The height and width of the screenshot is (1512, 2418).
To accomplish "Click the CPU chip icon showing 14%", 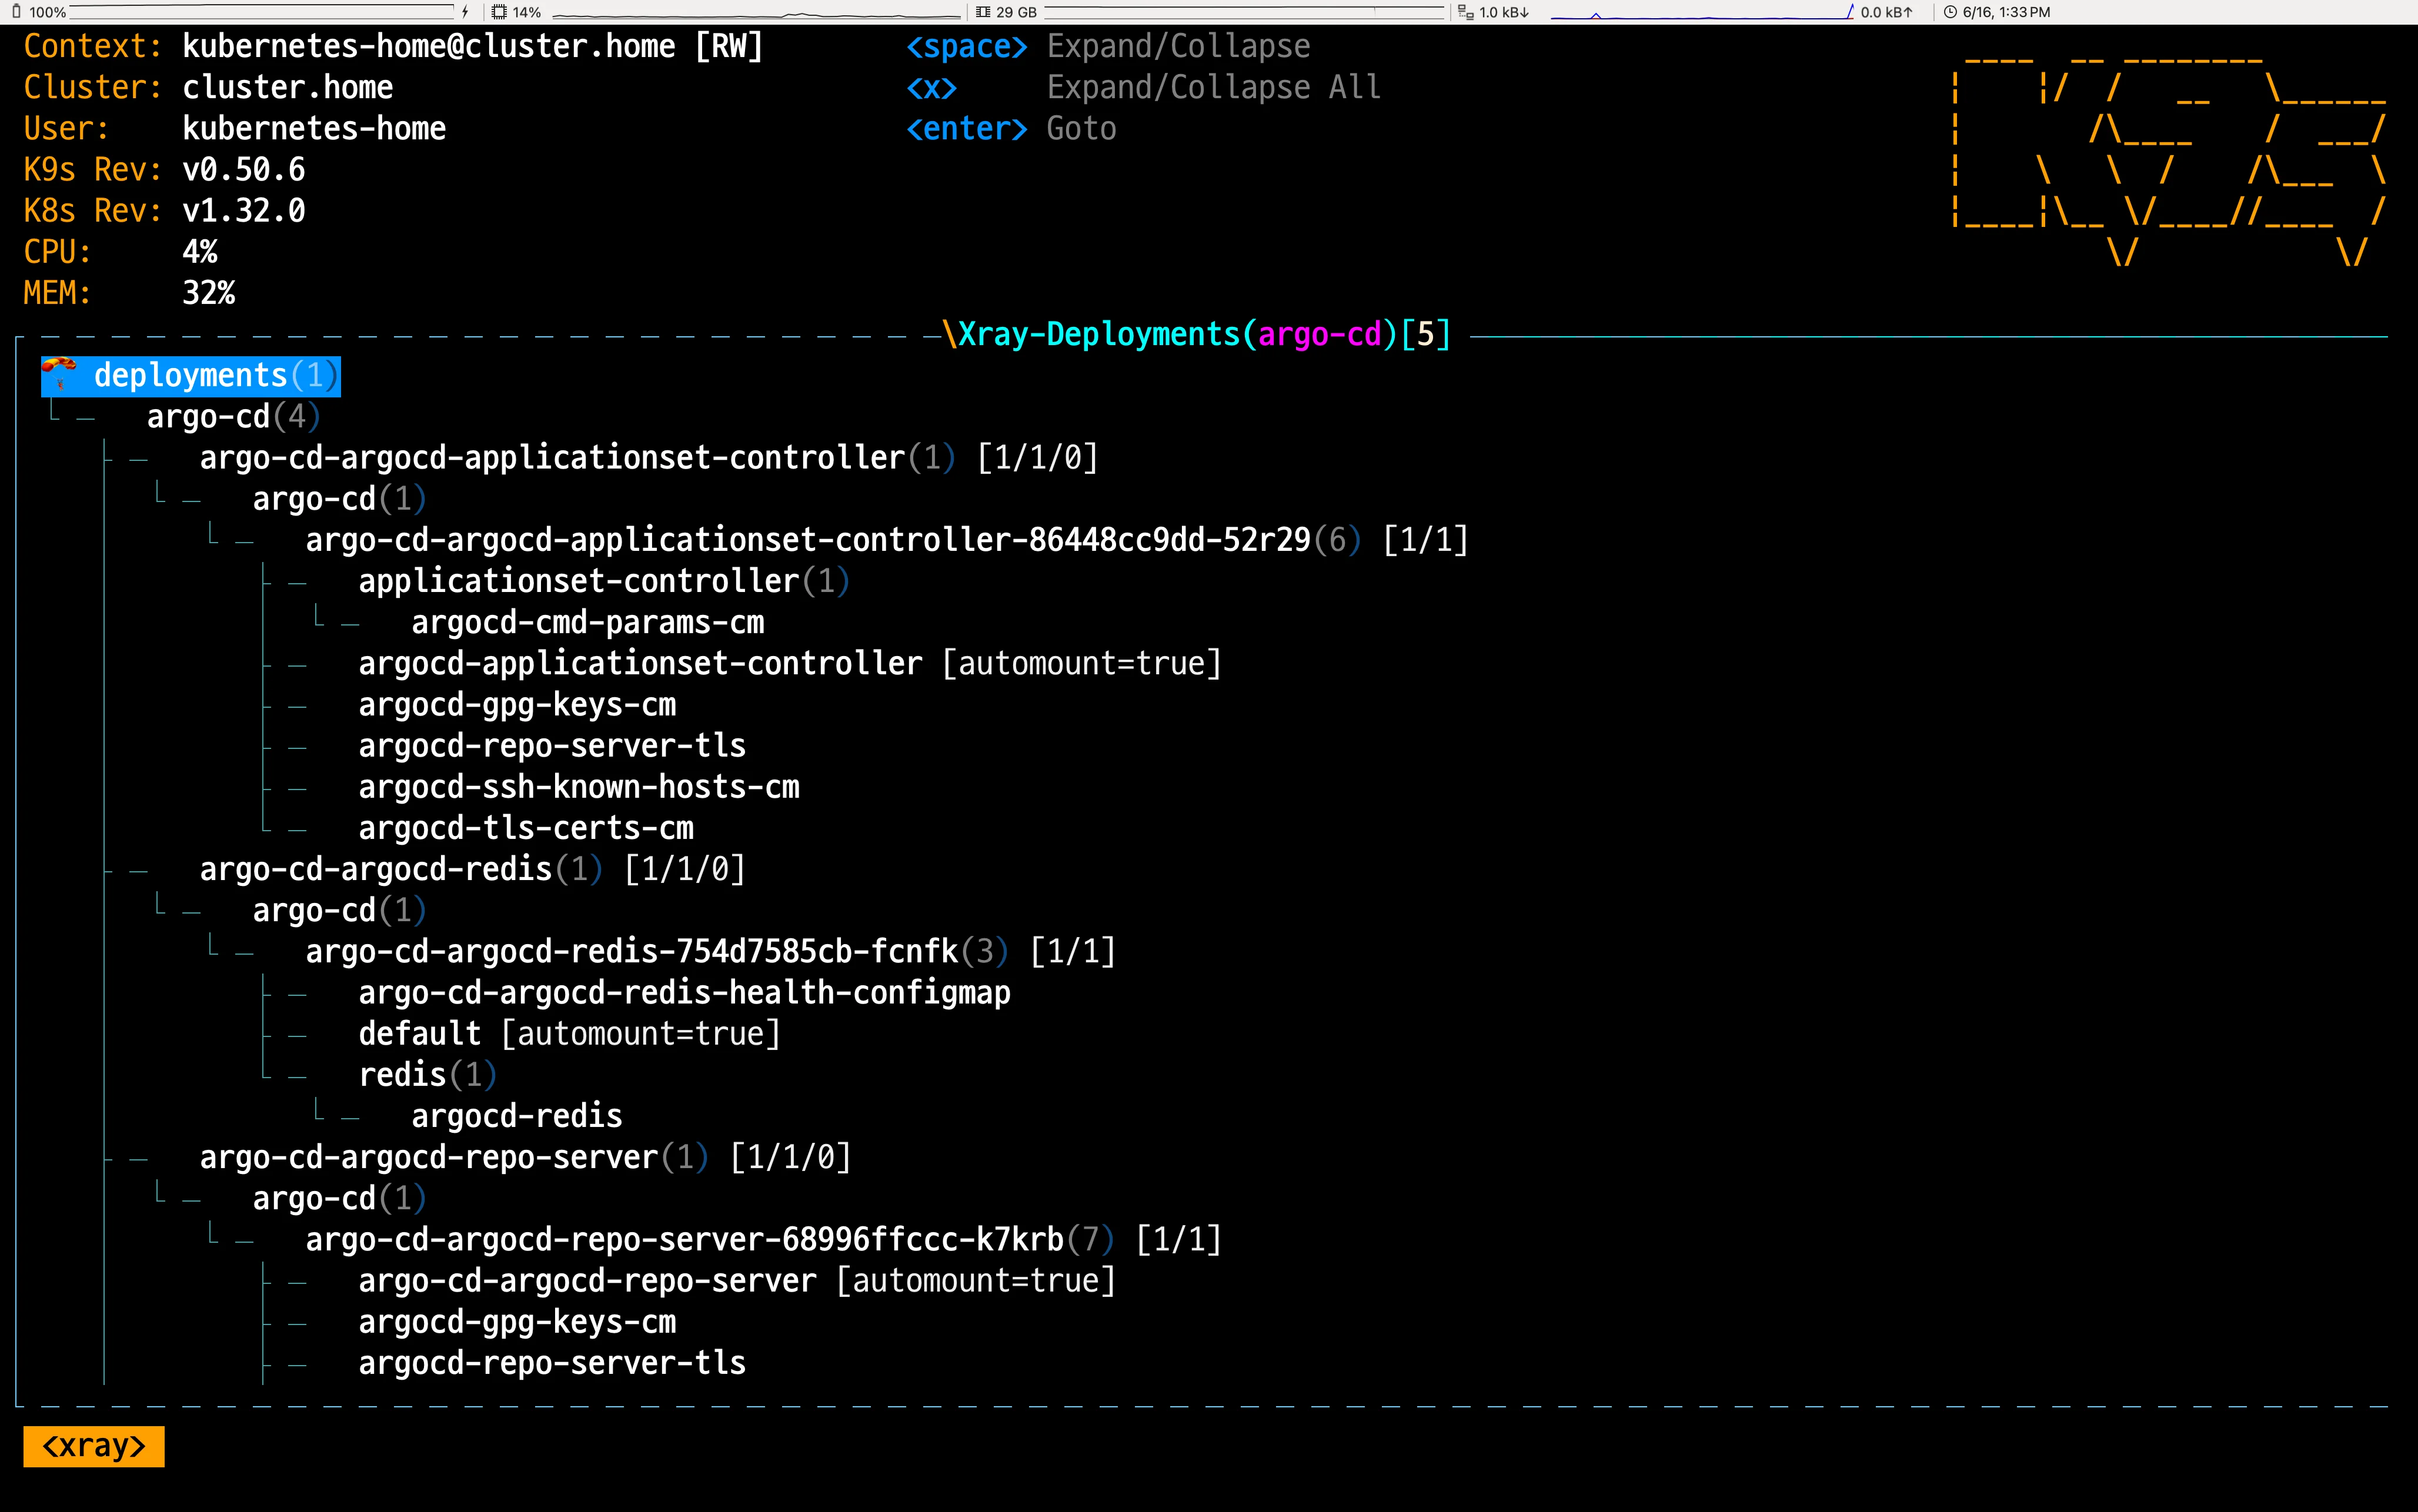I will (499, 12).
